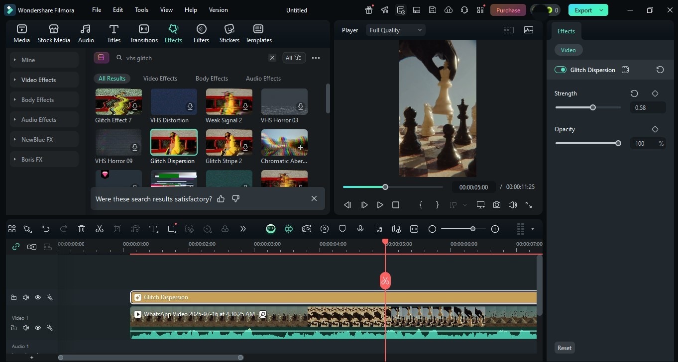The height and width of the screenshot is (362, 678).
Task: Open the Full Quality dropdown
Action: [x=396, y=30]
